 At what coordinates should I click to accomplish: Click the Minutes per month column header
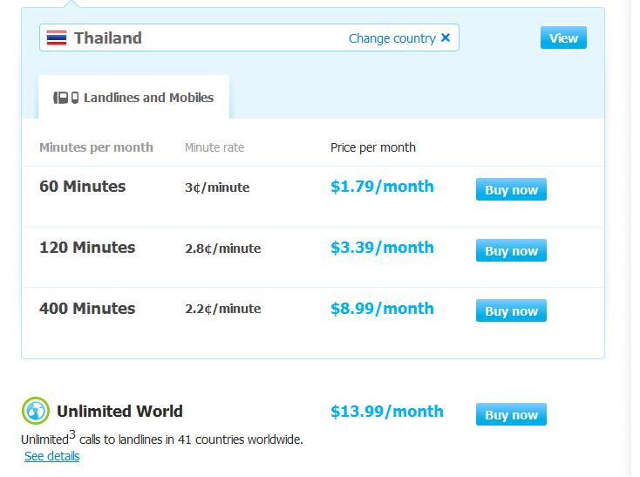click(96, 147)
